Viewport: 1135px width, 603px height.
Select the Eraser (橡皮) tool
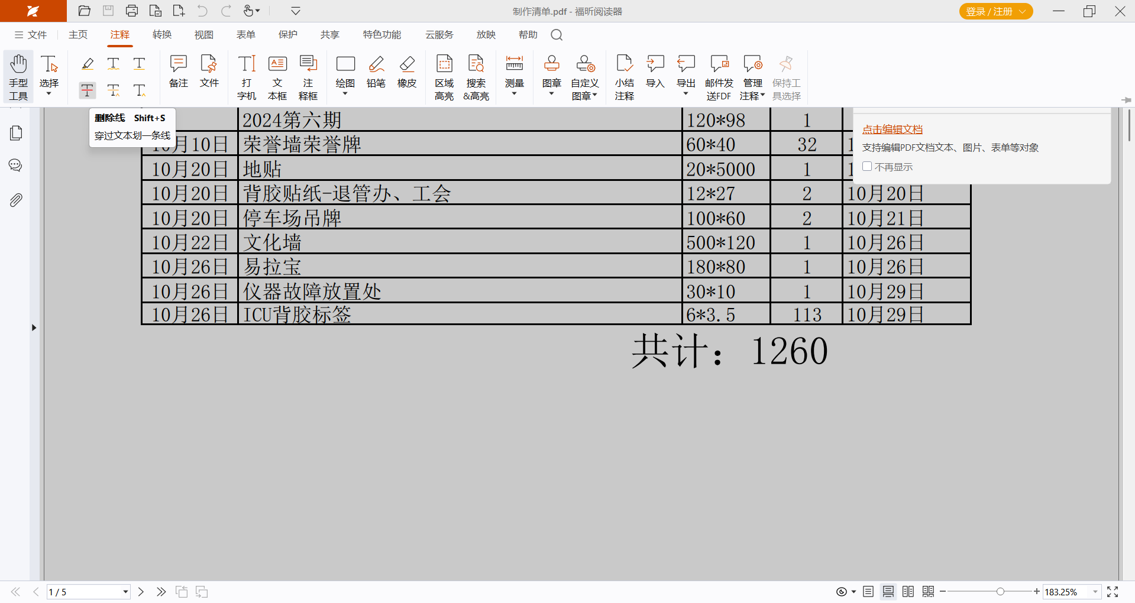point(406,72)
